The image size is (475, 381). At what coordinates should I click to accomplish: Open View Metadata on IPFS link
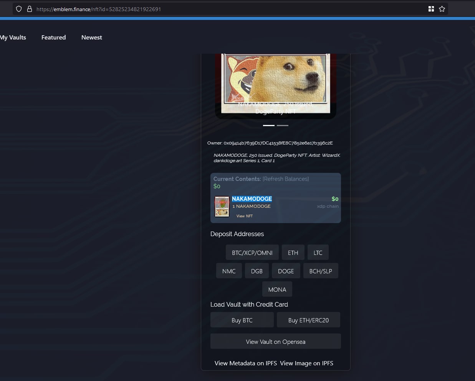(x=246, y=363)
